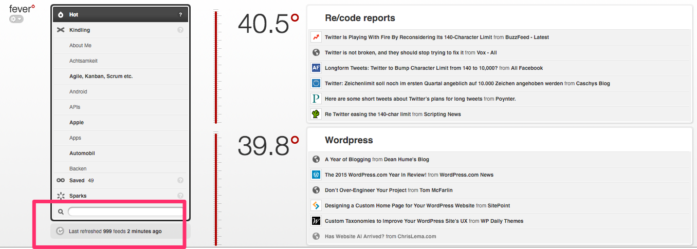Select the Android group
This screenshot has width=697, height=249.
coord(120,91)
